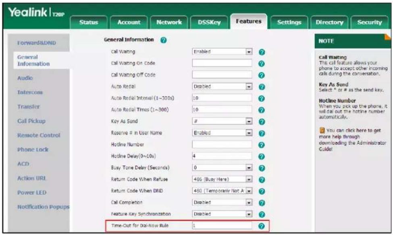Screen dimensions: 393x235
Task: Open Power LED in sidebar
Action: tap(31, 193)
